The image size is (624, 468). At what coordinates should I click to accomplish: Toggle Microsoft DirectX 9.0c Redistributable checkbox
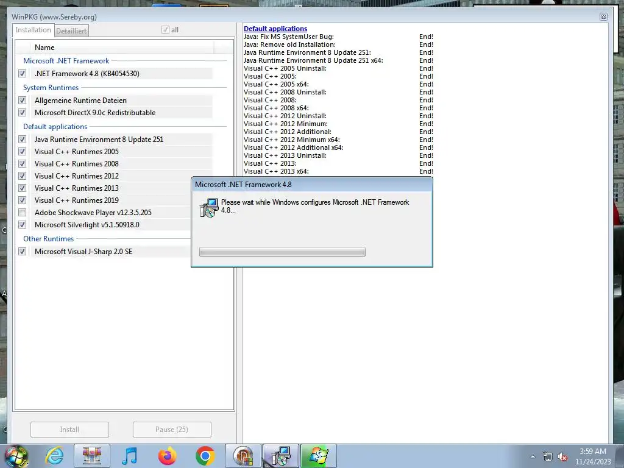[23, 113]
